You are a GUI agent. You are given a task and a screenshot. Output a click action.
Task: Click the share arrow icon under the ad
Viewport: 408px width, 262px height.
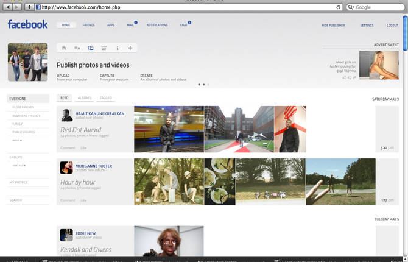click(x=354, y=77)
